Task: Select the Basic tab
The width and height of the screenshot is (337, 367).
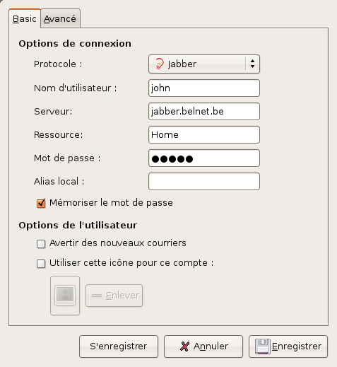Action: tap(25, 18)
